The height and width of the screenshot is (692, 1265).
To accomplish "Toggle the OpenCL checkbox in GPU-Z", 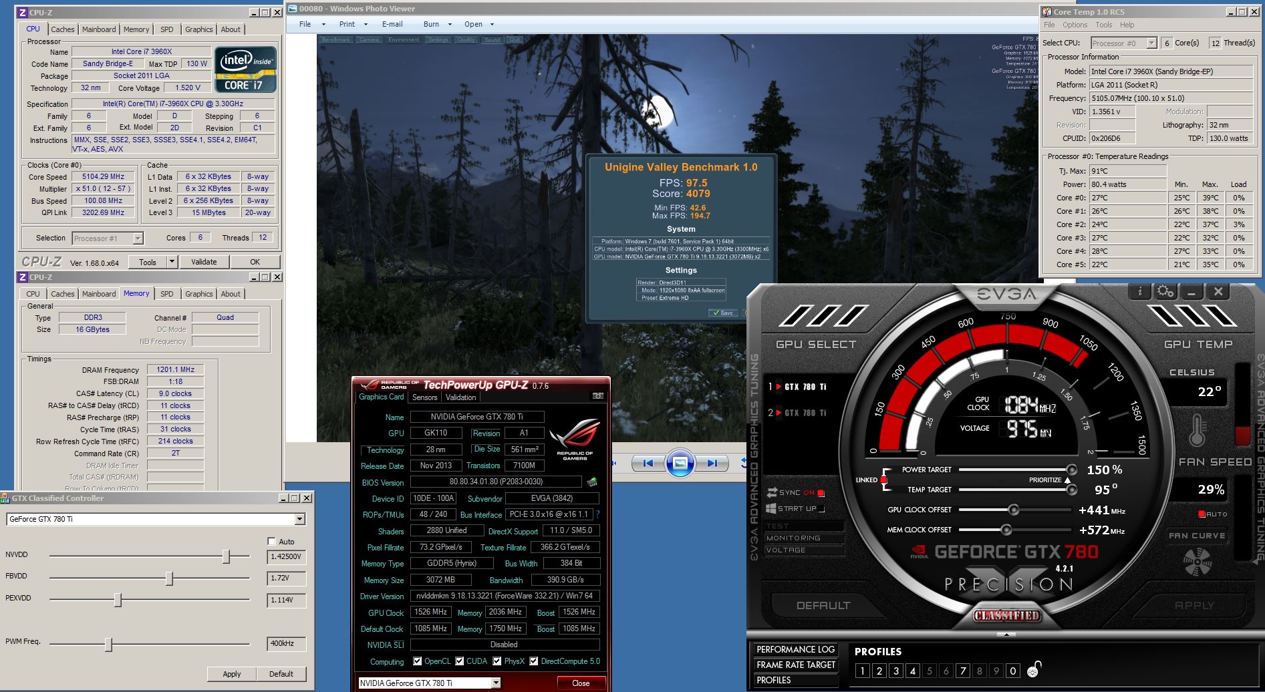I will point(418,661).
